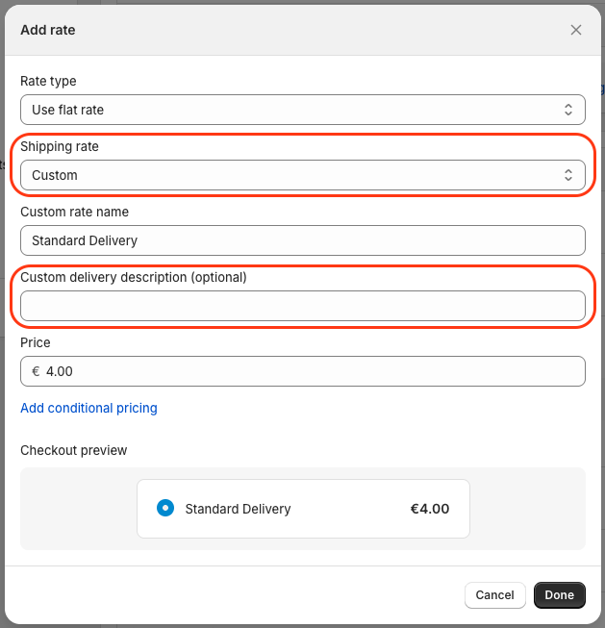This screenshot has height=628, width=605.
Task: Click the €4.00 amount in checkout preview
Action: (430, 509)
